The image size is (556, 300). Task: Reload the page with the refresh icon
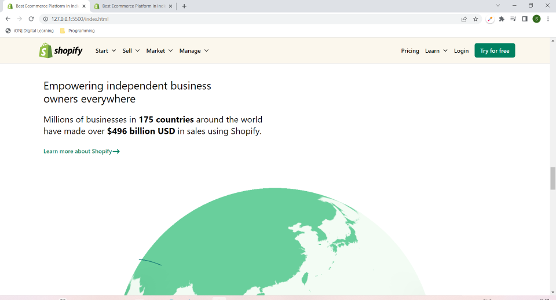coord(31,19)
